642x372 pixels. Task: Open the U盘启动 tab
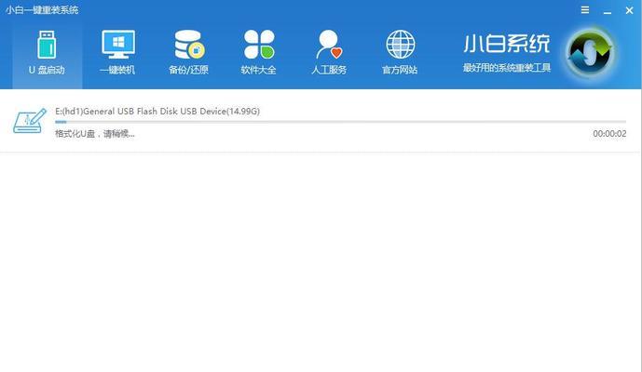point(48,53)
